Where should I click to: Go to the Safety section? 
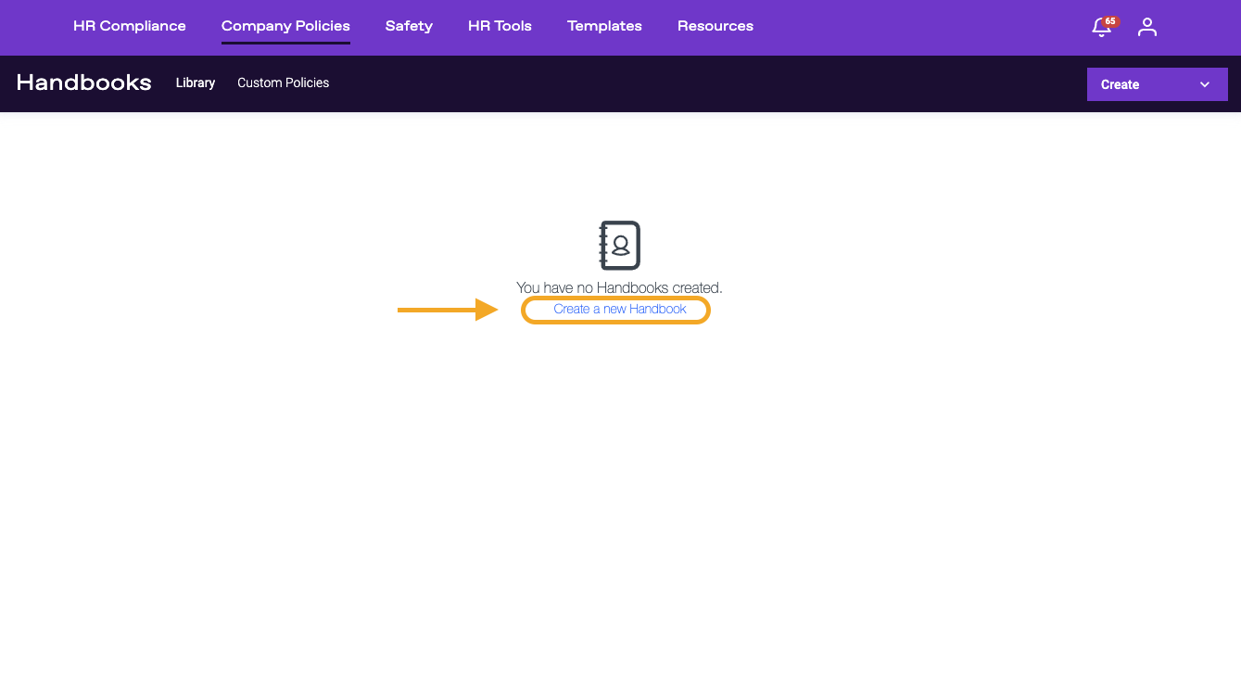409,26
